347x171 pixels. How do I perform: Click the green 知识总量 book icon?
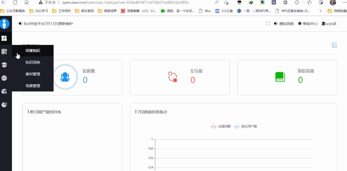coord(280,77)
